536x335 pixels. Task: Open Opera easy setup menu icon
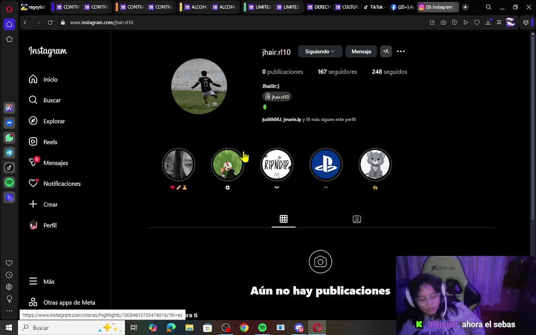499,22
